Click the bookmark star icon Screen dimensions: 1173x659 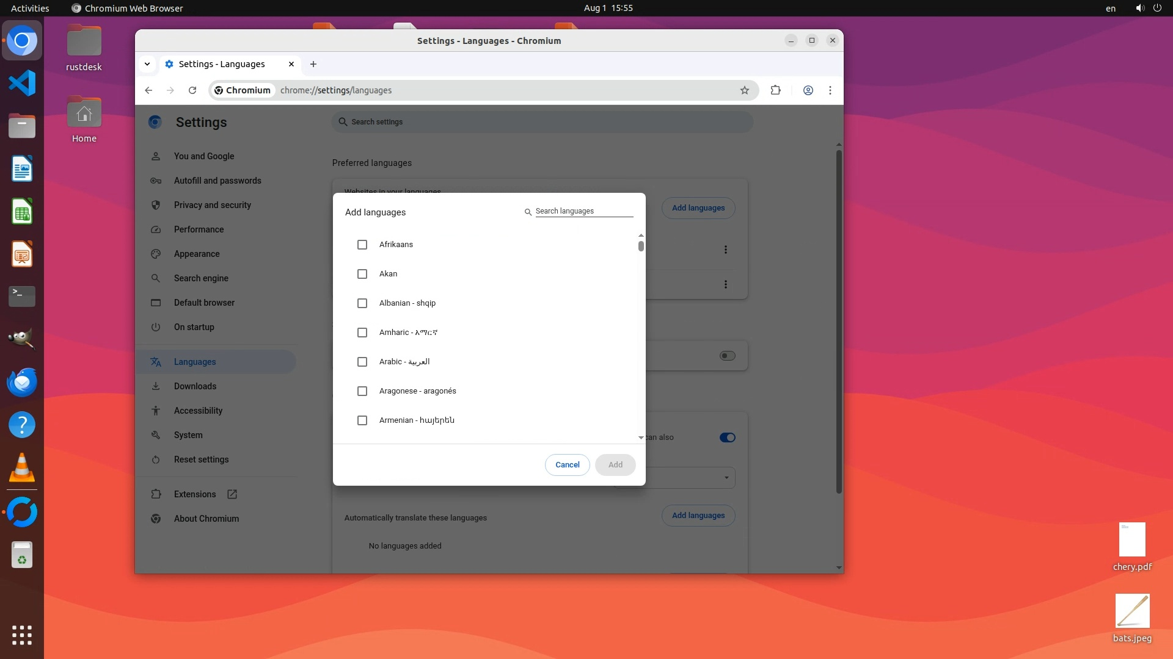click(744, 90)
